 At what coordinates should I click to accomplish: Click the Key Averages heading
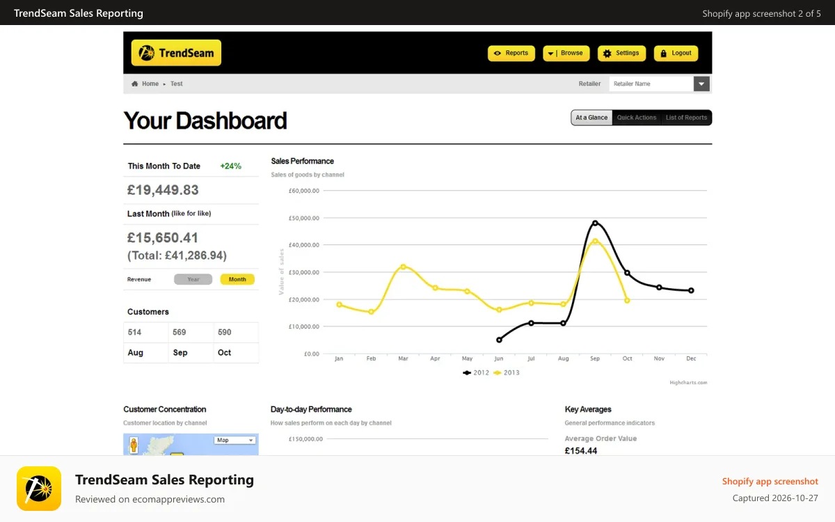pyautogui.click(x=588, y=409)
